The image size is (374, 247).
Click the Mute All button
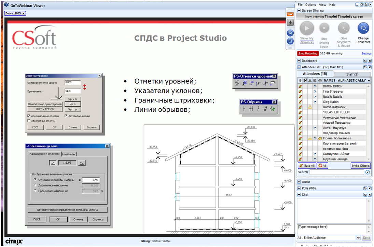307,166
